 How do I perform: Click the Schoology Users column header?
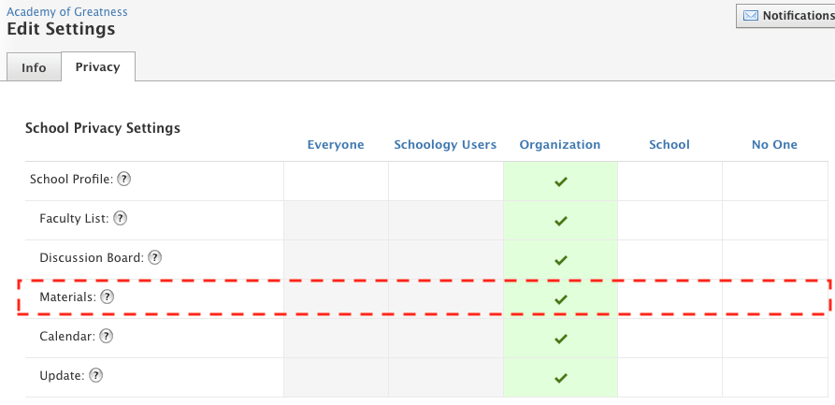445,145
